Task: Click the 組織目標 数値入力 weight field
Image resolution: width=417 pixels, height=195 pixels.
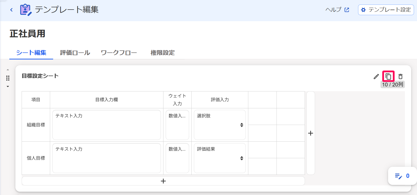Action: 177,125
